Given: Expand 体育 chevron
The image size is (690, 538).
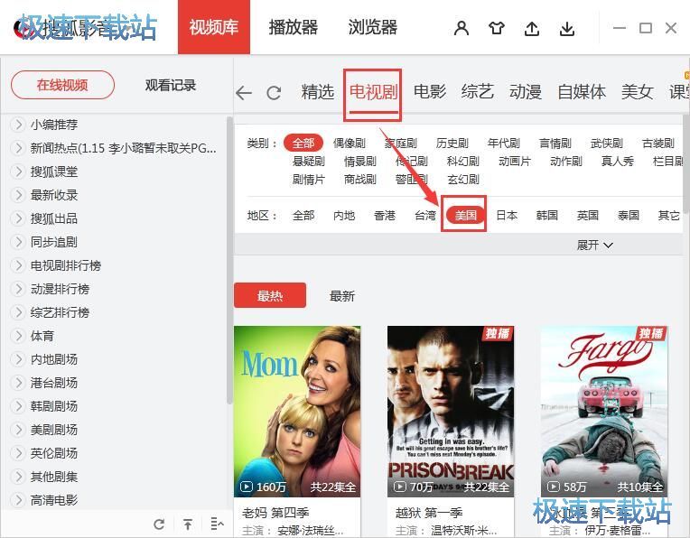Looking at the screenshot, I should [18, 336].
